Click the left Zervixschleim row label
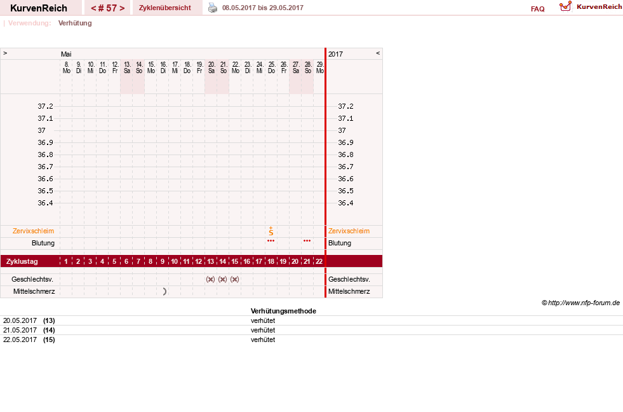The width and height of the screenshot is (623, 412). 34,231
